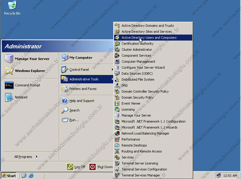Click the Services gears icon
This screenshot has width=241, height=179.
117,157
